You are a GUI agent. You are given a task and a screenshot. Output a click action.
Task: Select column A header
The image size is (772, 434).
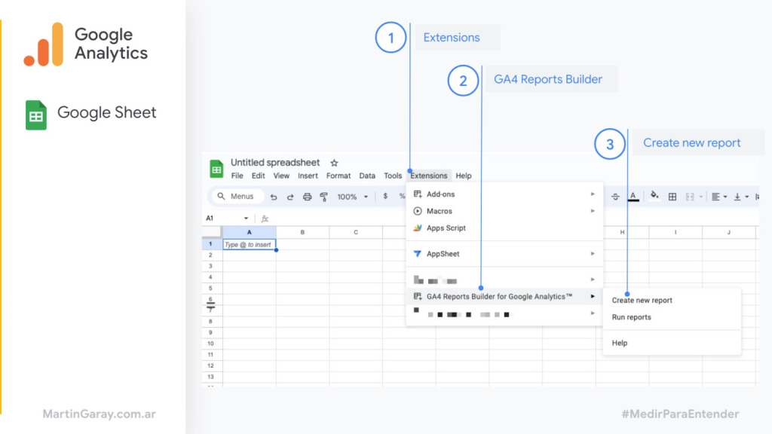[249, 232]
